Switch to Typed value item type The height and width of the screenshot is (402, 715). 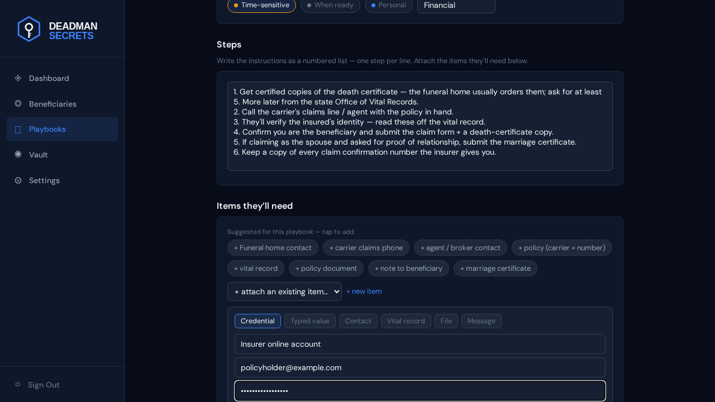310,321
